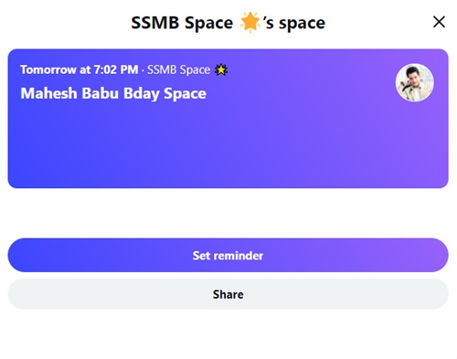Open the SSMB Space host name in the card
The width and height of the screenshot is (457, 359).
[x=178, y=69]
